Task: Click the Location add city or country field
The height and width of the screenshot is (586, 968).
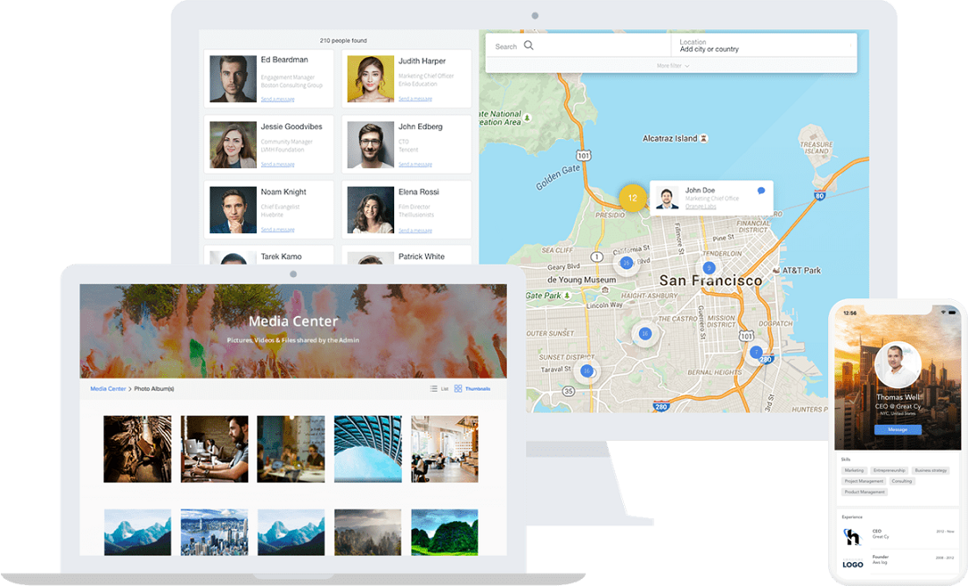Action: [x=764, y=45]
